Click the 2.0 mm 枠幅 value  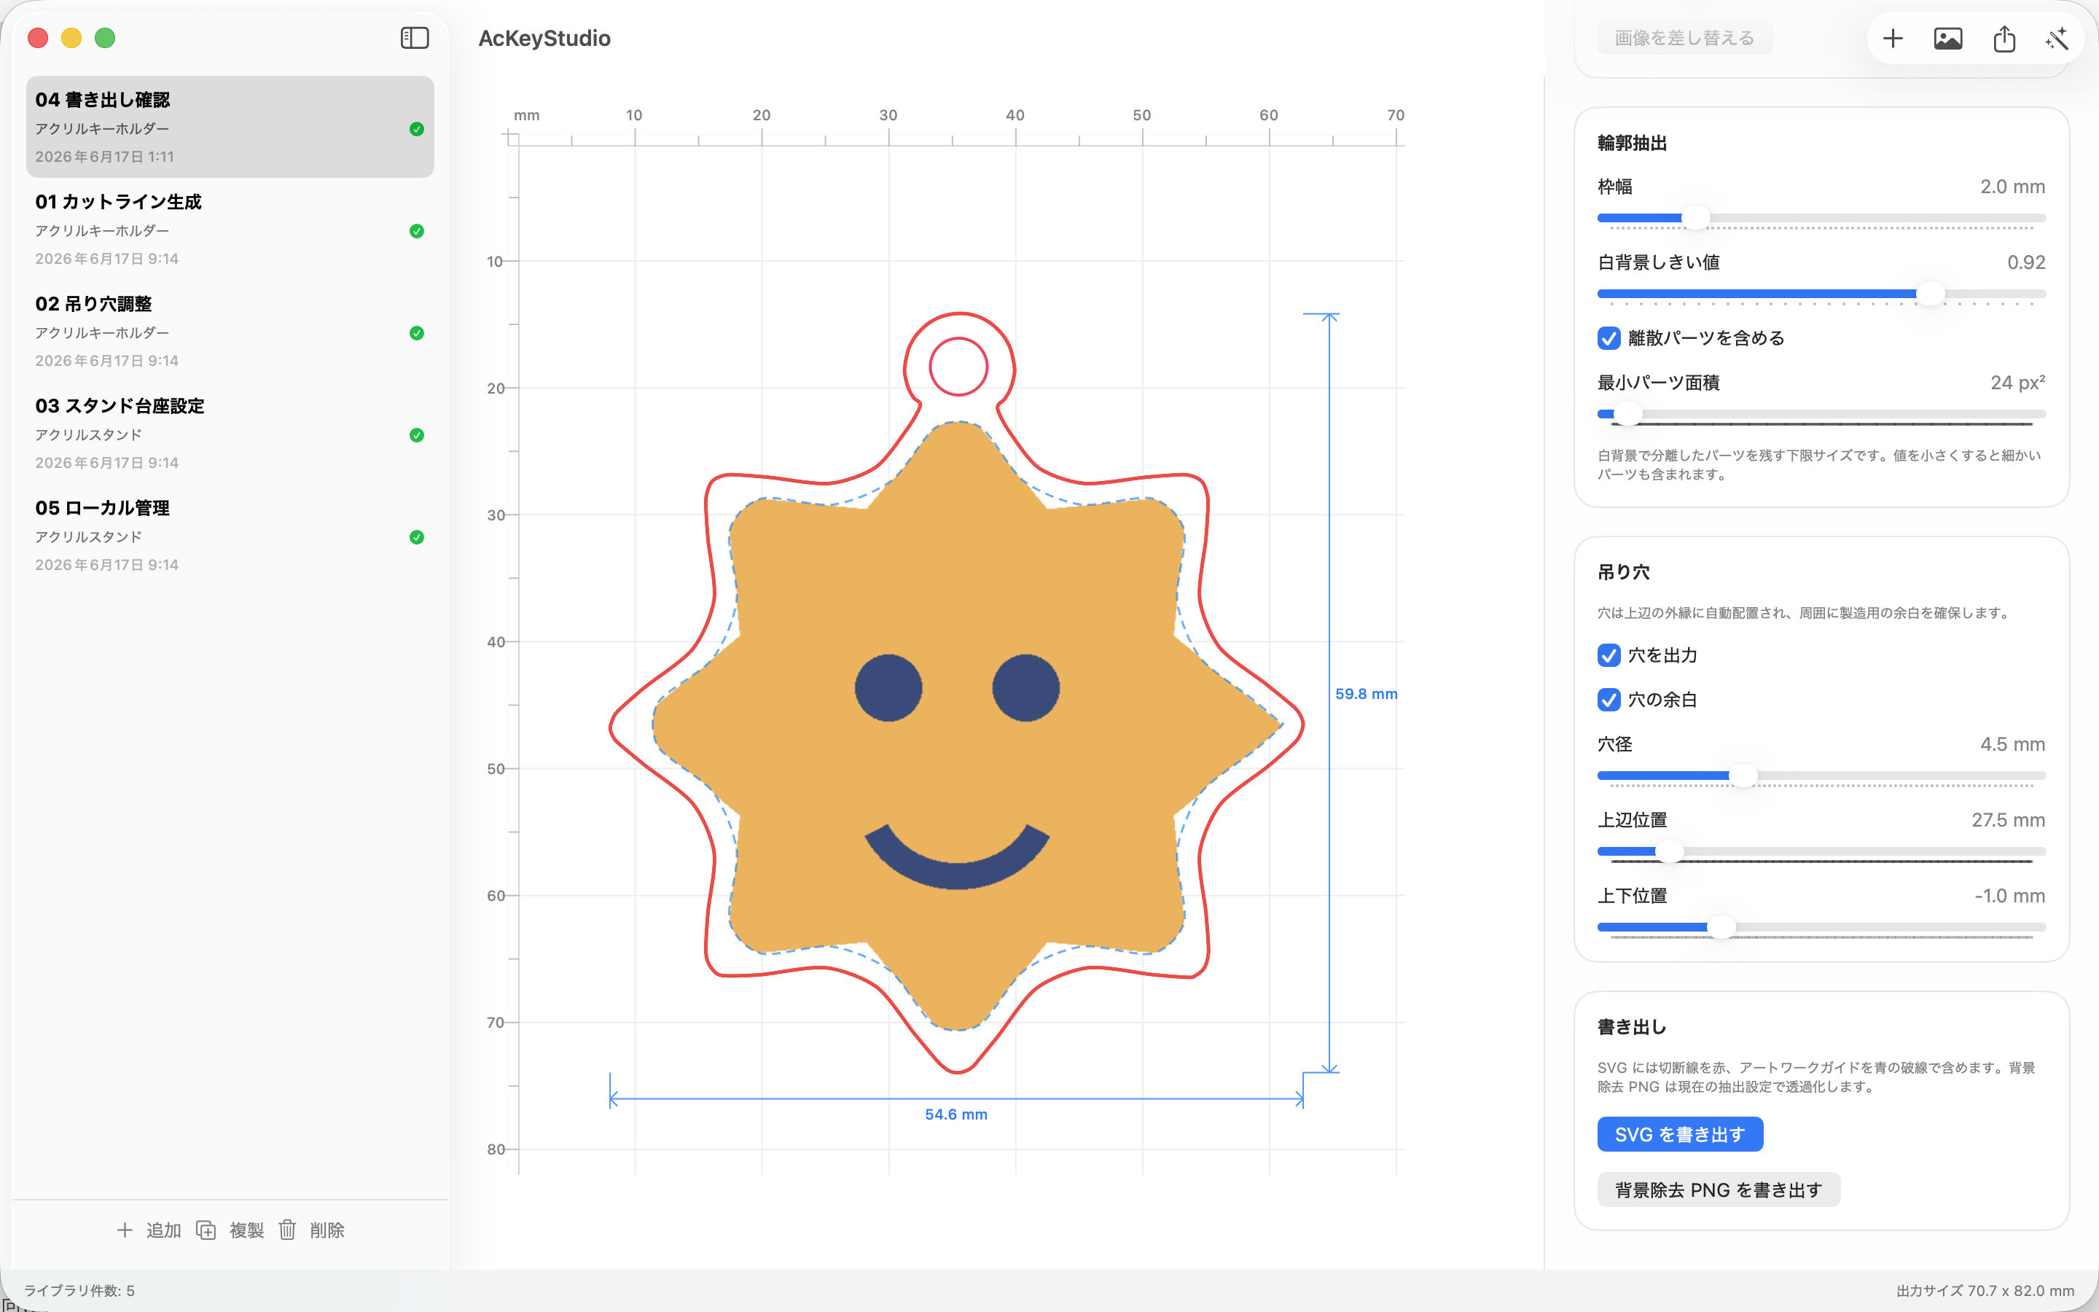click(x=2012, y=187)
